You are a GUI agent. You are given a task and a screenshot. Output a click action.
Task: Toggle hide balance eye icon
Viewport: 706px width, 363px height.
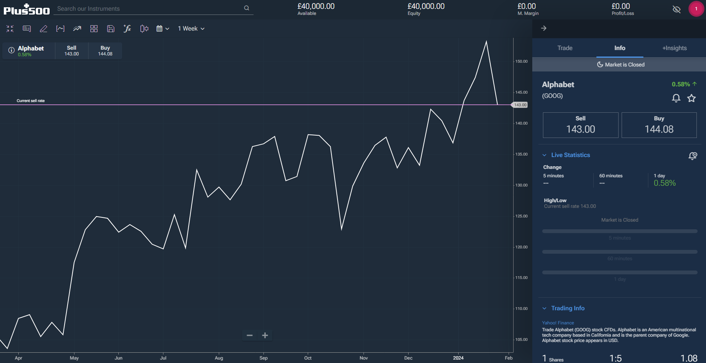677,9
